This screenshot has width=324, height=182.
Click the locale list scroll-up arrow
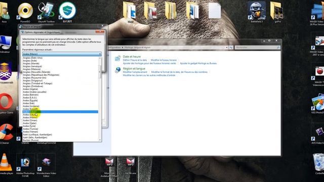tap(100, 58)
